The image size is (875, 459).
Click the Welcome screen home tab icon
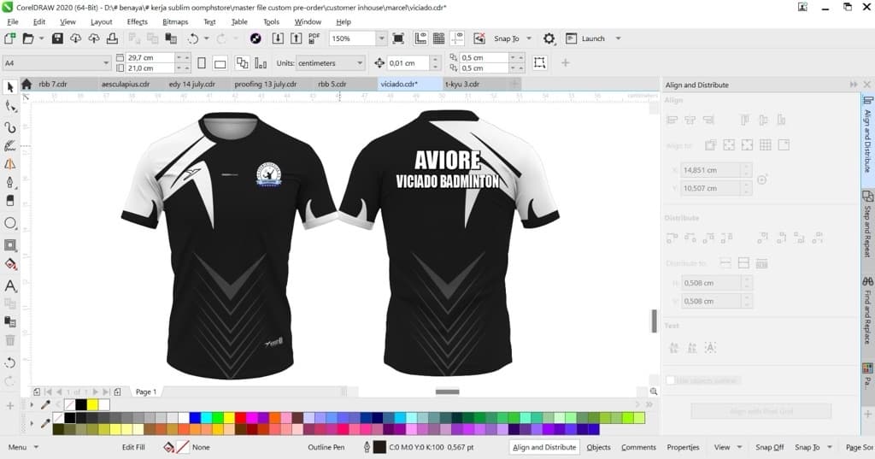(x=26, y=85)
